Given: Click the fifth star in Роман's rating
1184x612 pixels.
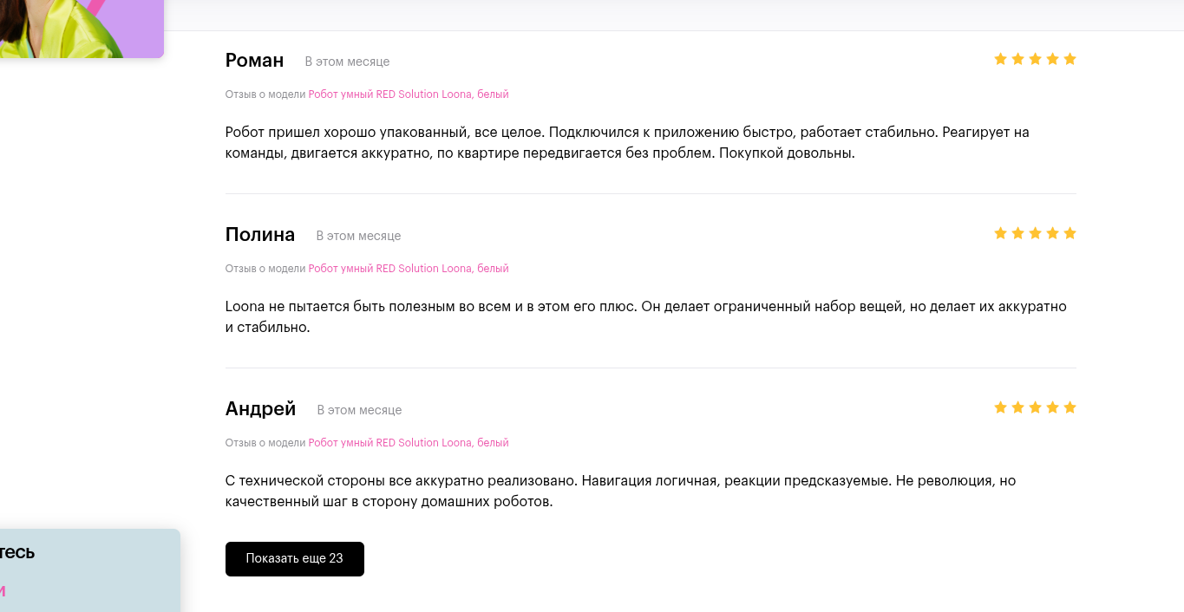Looking at the screenshot, I should pos(1070,59).
